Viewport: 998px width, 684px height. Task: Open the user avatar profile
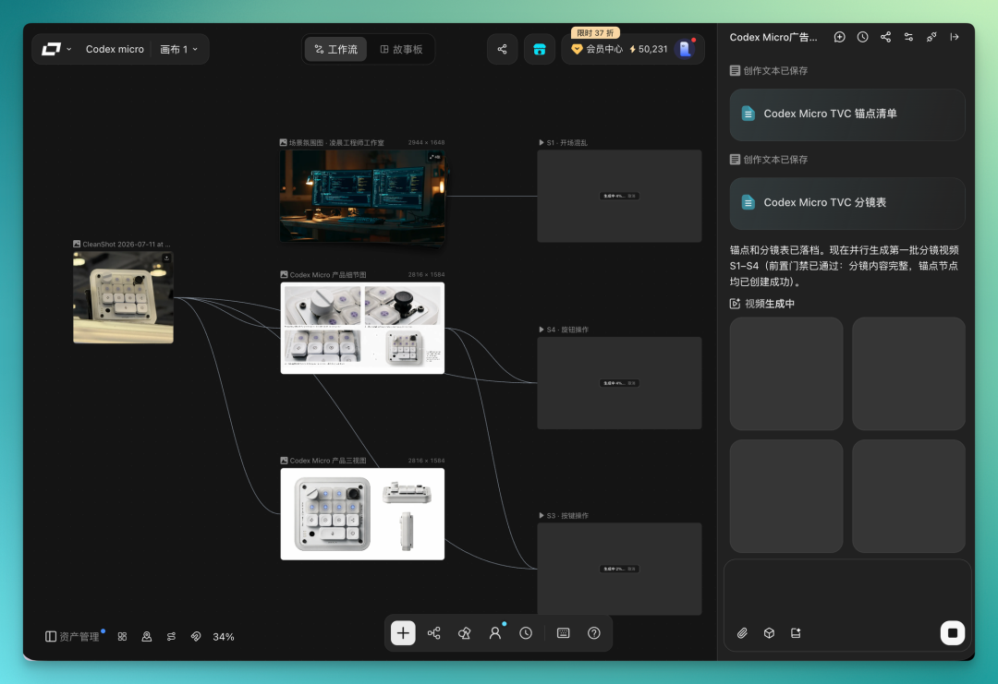(685, 49)
